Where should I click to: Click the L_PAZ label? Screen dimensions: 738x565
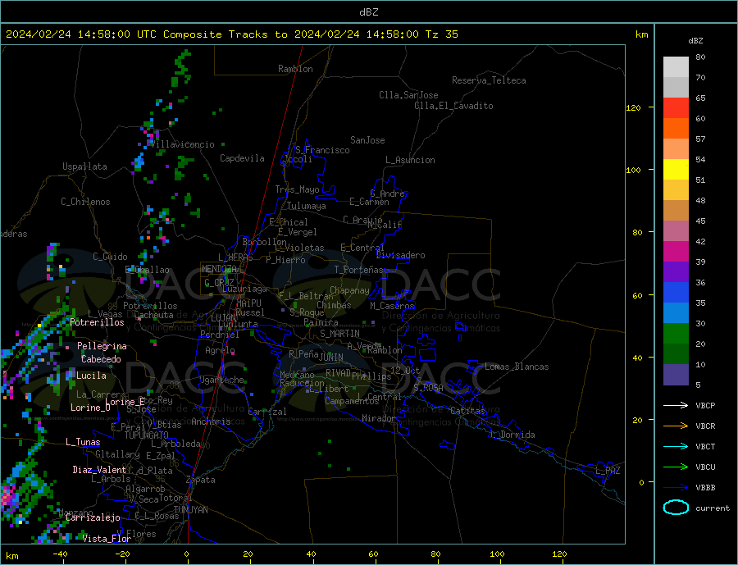[x=608, y=471]
